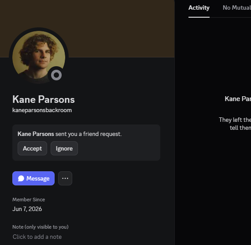Open the three-dot more options menu
The width and height of the screenshot is (251, 245).
(65, 178)
